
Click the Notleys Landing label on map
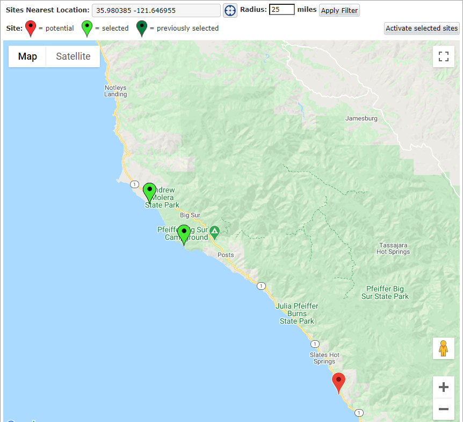tap(115, 91)
